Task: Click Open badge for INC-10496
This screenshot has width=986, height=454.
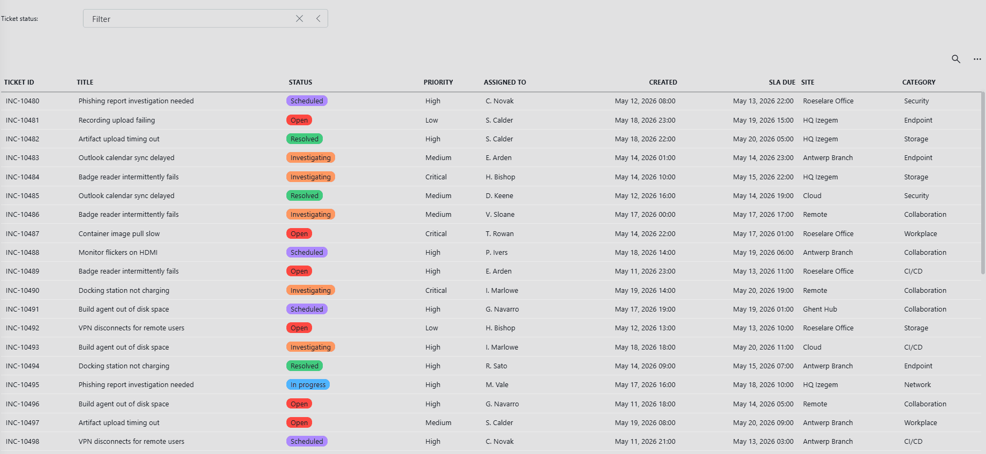Action: coord(299,404)
